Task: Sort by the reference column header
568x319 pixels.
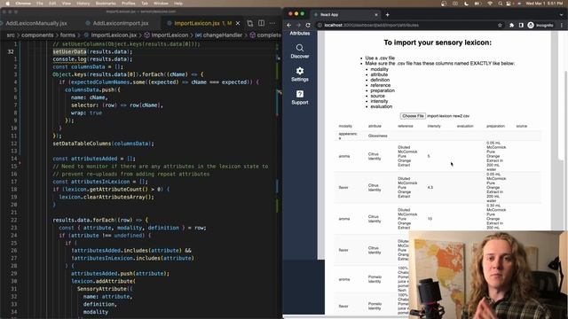Action: click(405, 126)
